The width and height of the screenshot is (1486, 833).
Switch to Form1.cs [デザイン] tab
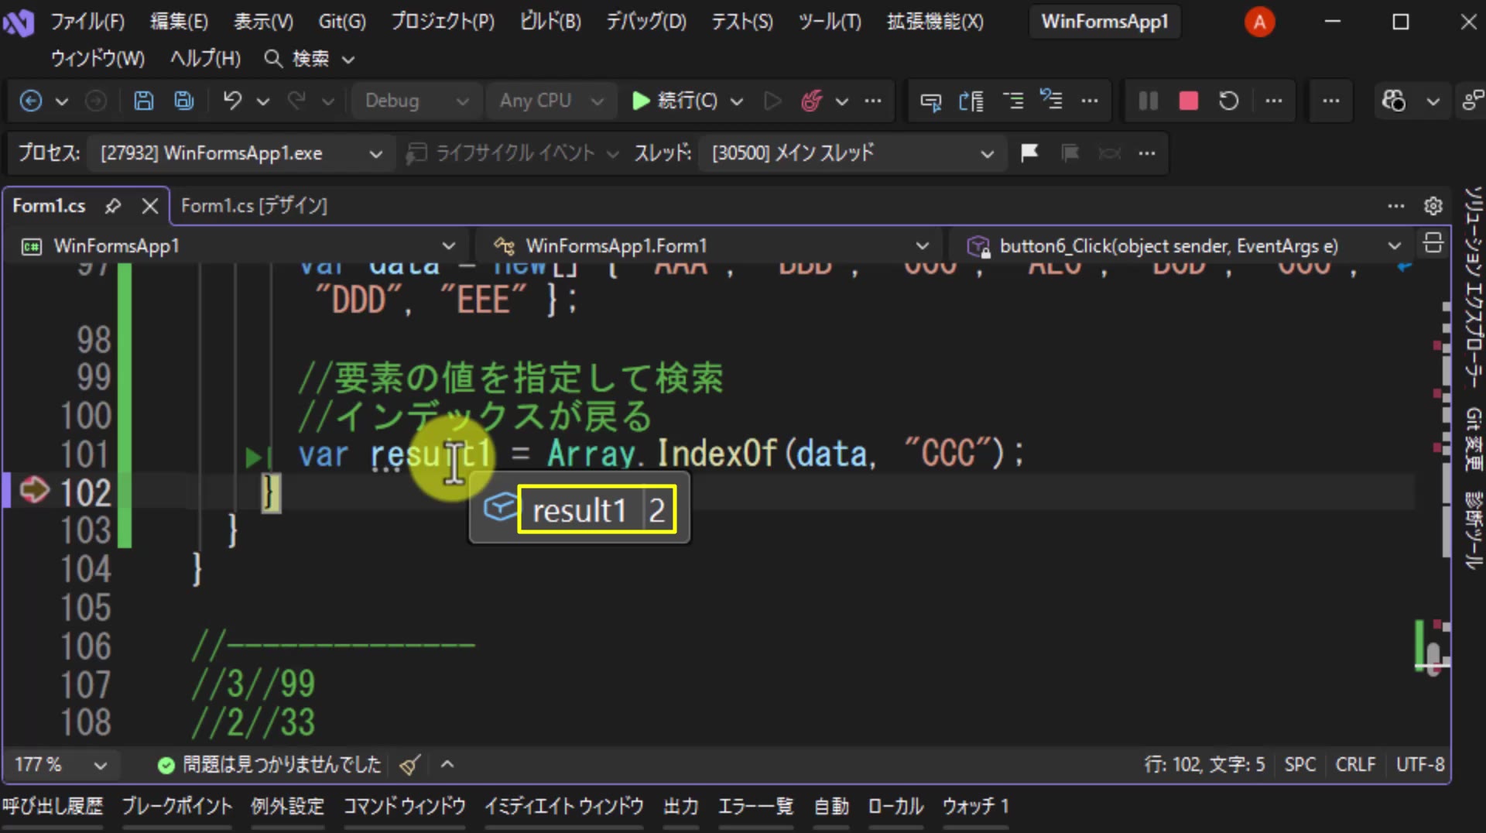click(254, 206)
